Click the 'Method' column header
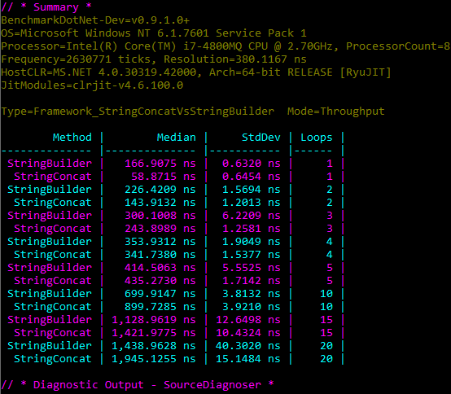 (x=72, y=138)
